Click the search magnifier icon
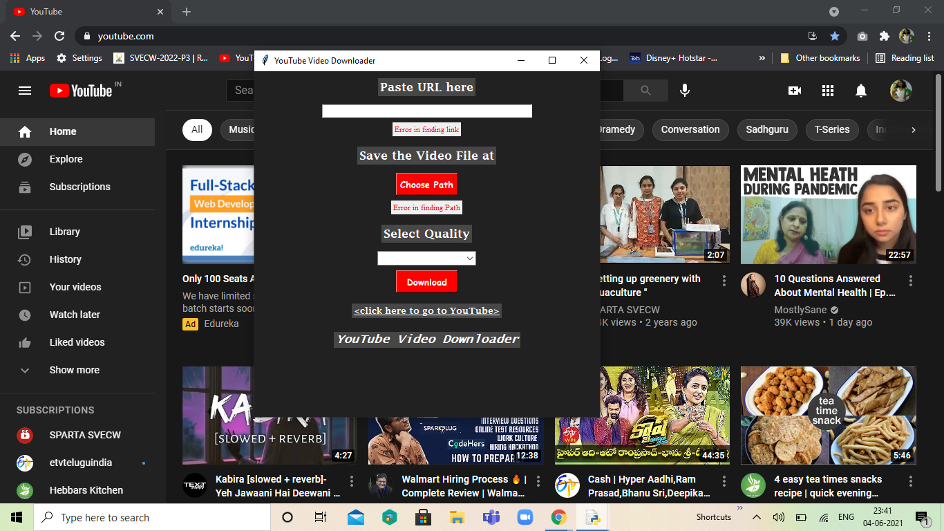 645,90
